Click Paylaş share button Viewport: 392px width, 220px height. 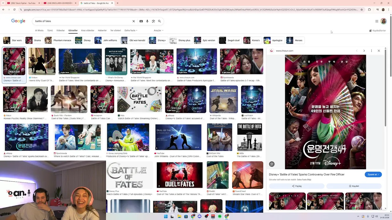coord(297,186)
